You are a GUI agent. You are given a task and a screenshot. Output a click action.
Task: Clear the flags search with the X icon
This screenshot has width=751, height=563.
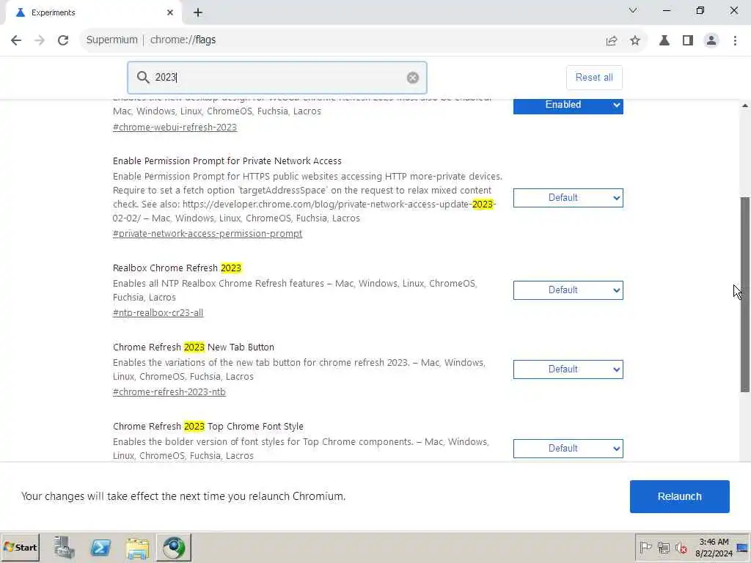(x=413, y=78)
